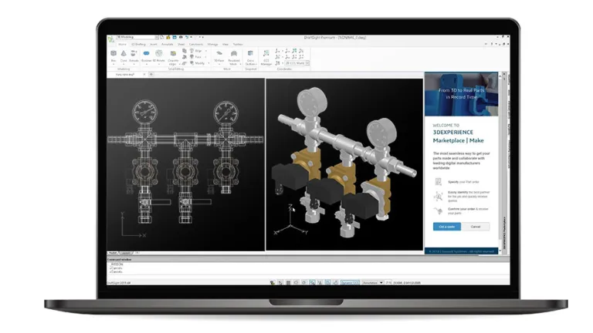
Task: Switch to the Manage ribbon tab
Action: 212,44
